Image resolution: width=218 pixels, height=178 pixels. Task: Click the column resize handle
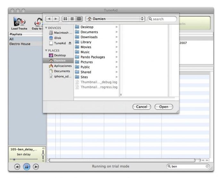click(121, 95)
